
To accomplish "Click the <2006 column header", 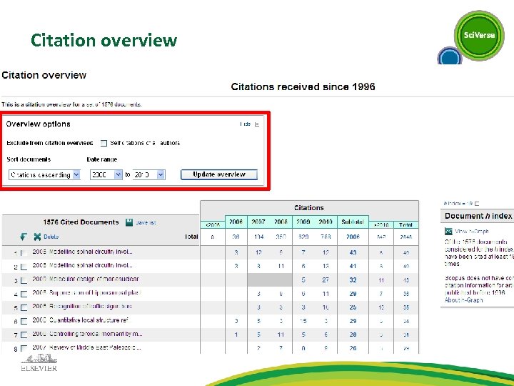I will tap(213, 225).
